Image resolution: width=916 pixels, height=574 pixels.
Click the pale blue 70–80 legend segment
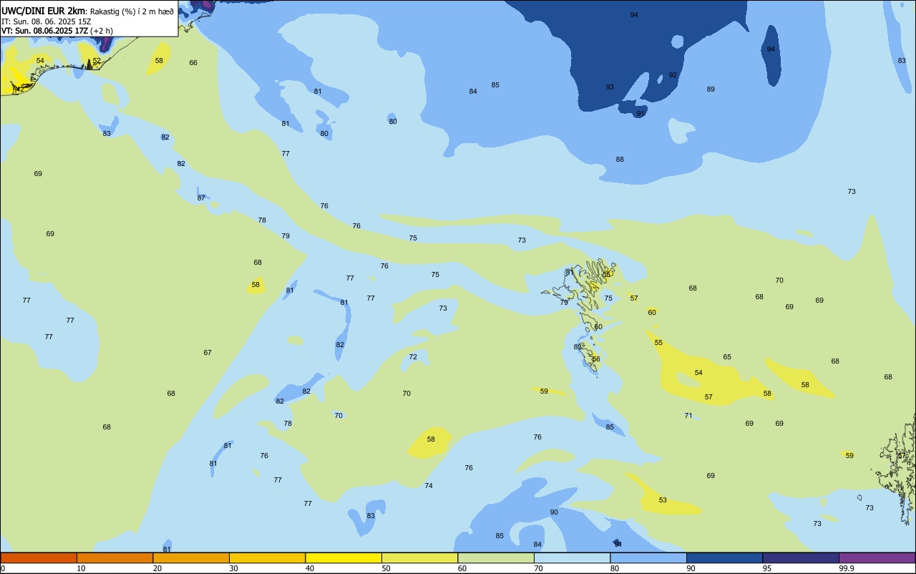click(x=572, y=558)
